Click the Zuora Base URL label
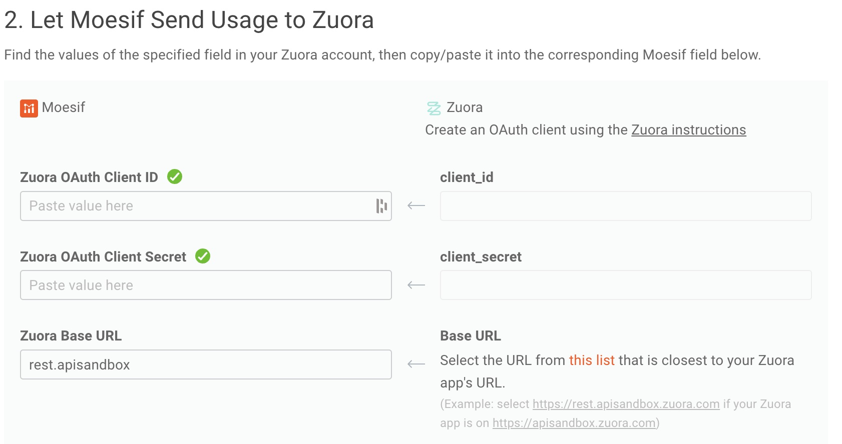The height and width of the screenshot is (444, 842). (71, 336)
